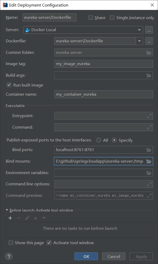158x264 pixels.
Task: Click the Docker whale icon in Server field
Action: pyautogui.click(x=27, y=30)
